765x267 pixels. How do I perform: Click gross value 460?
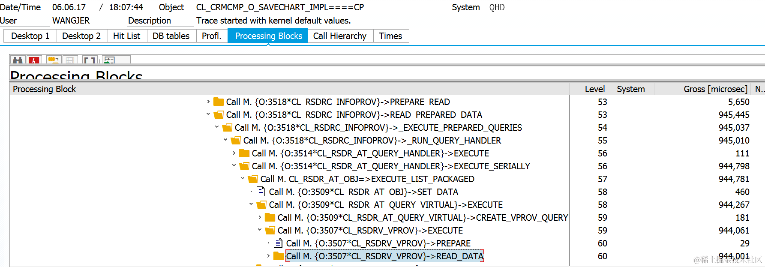(742, 192)
